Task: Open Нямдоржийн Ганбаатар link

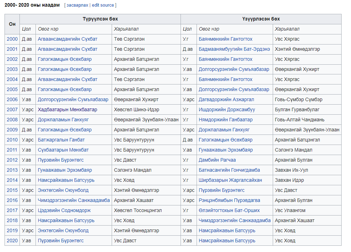Action: 225,120
